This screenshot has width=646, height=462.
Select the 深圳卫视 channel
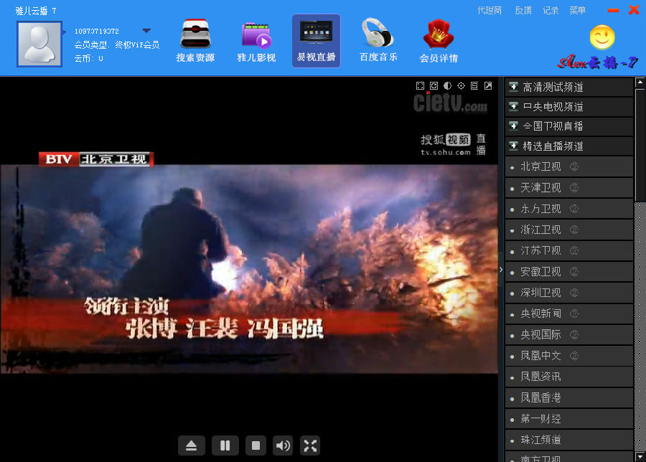pyautogui.click(x=569, y=293)
